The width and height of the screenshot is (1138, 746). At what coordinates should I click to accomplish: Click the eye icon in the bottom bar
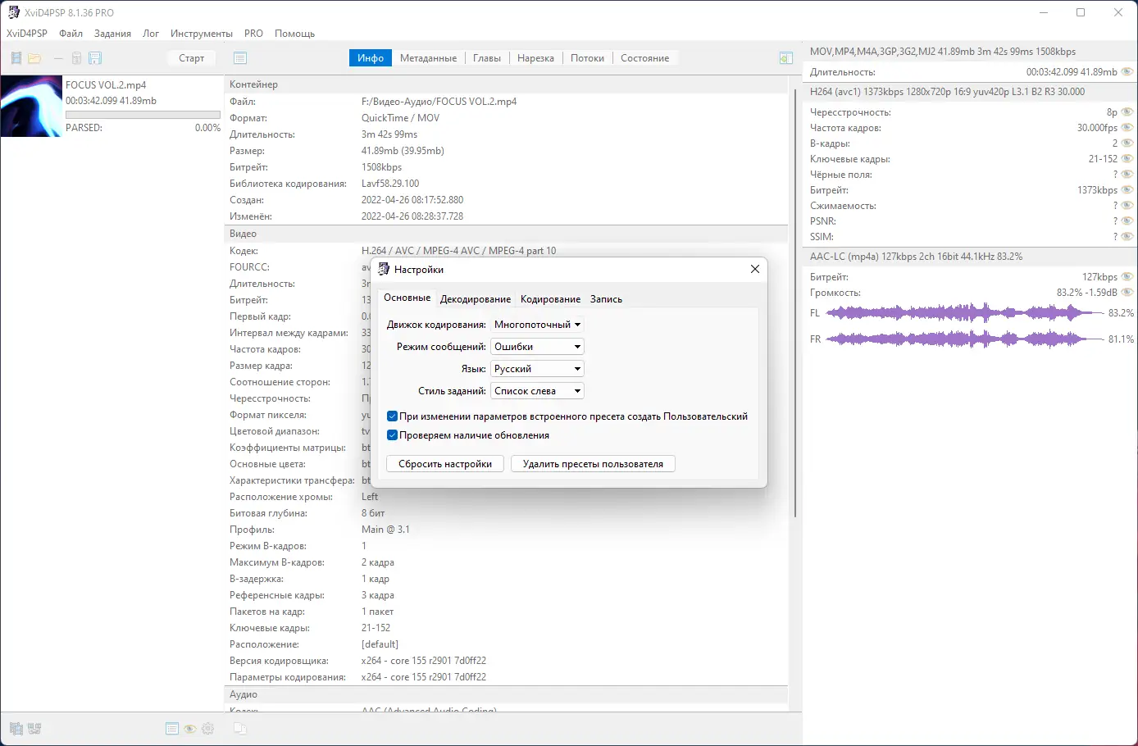[189, 729]
